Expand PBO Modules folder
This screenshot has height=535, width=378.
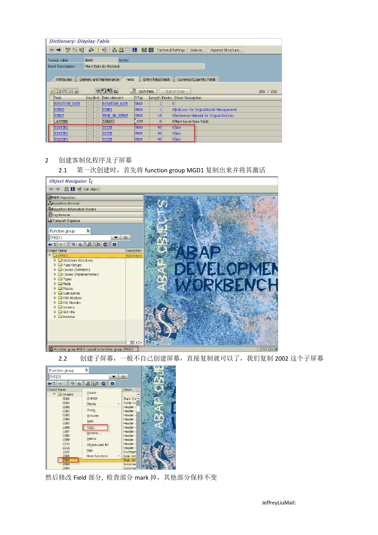[55, 298]
